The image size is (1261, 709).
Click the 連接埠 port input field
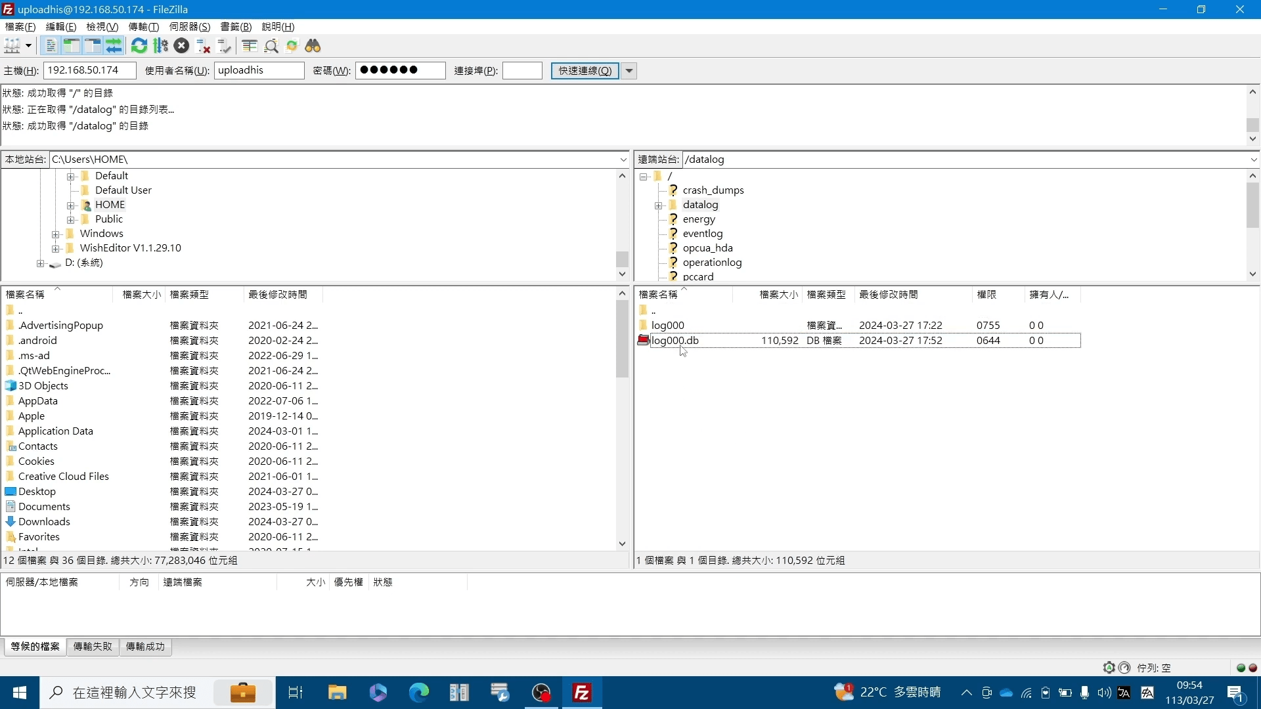pos(522,71)
